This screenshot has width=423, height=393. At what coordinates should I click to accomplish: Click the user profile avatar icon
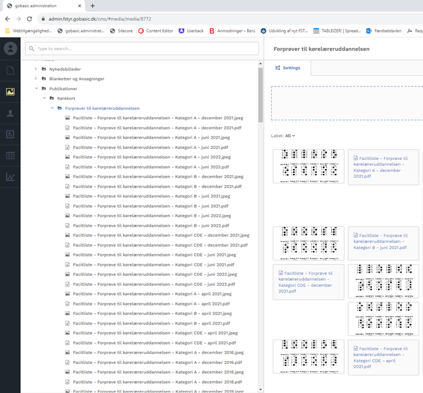pos(10,48)
